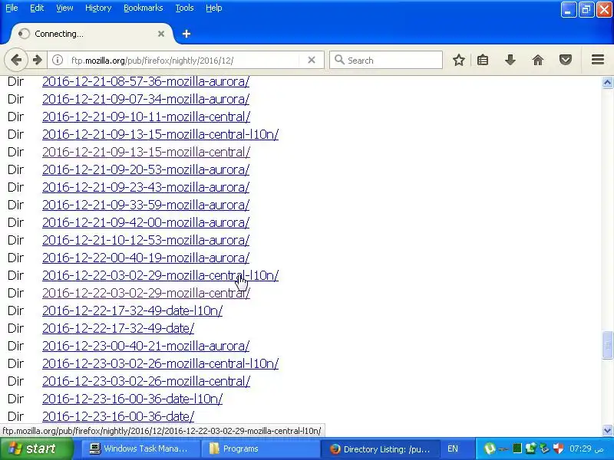The height and width of the screenshot is (460, 614).
Task: Click the uTorrent tray icon
Action: click(x=490, y=449)
